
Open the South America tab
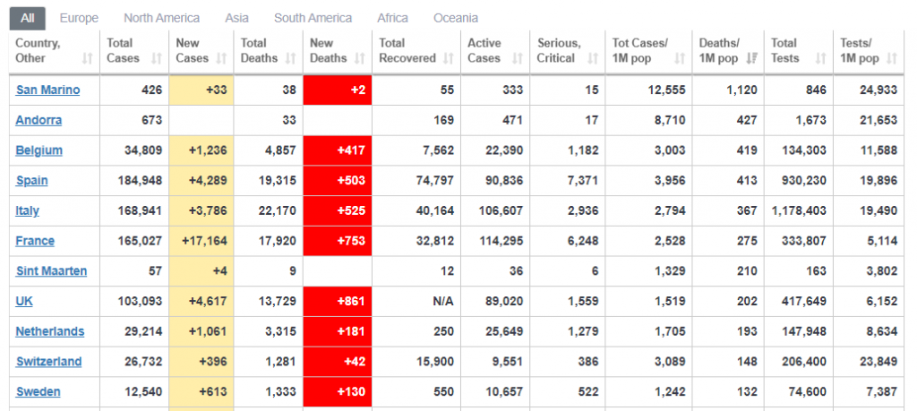(x=313, y=19)
